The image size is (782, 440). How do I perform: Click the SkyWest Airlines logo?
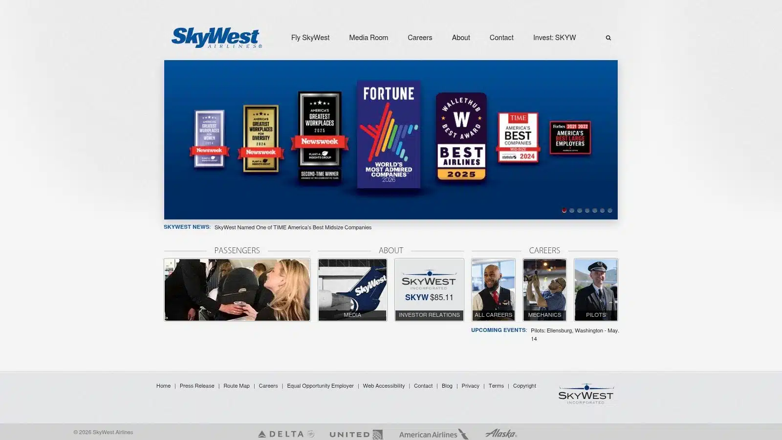coord(217,38)
